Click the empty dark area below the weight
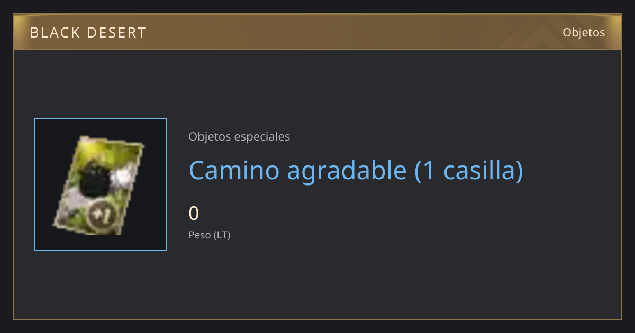635x333 pixels. (x=370, y=280)
